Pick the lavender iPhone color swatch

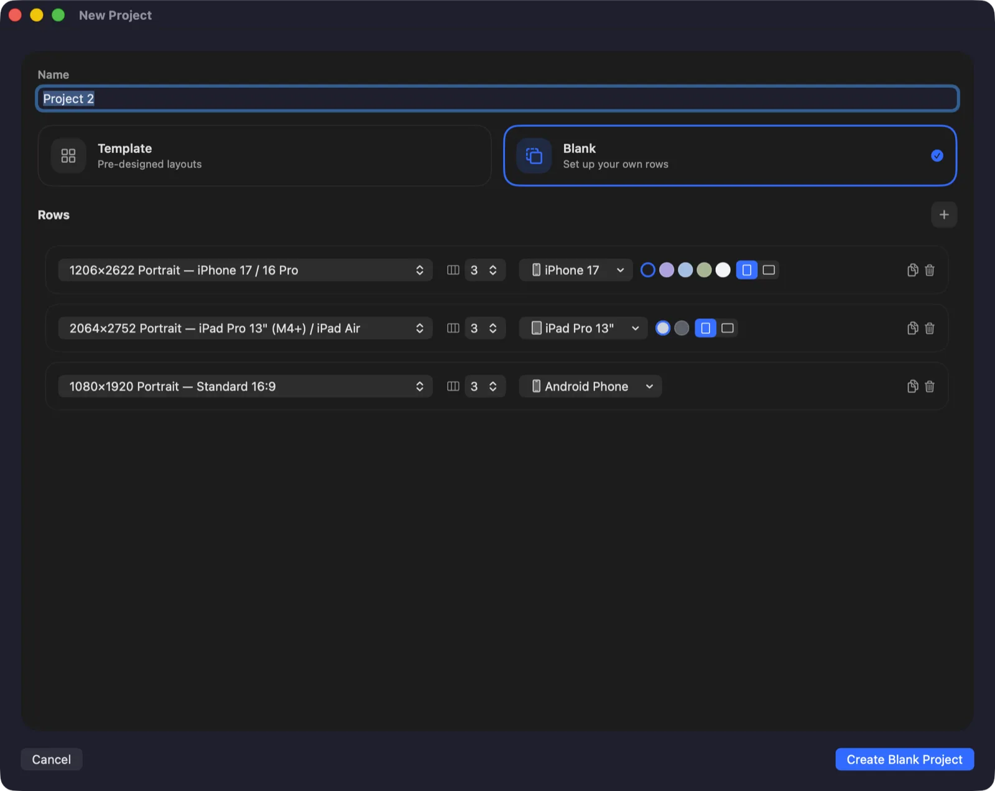667,270
